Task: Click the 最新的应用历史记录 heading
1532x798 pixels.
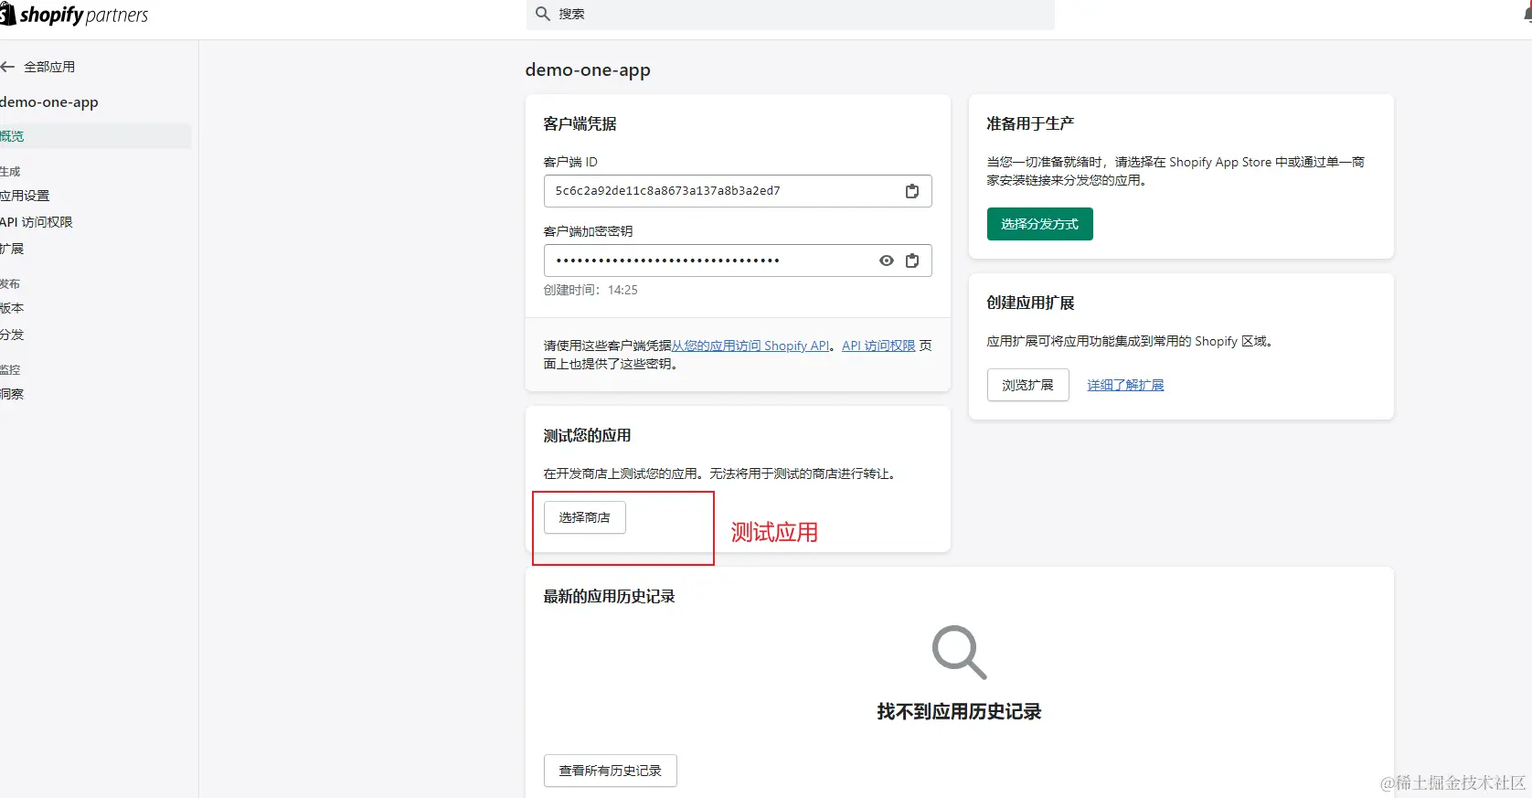Action: pyautogui.click(x=610, y=596)
